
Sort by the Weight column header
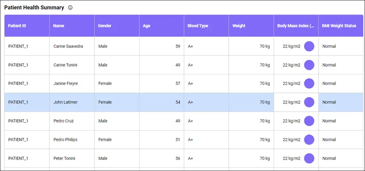point(251,26)
